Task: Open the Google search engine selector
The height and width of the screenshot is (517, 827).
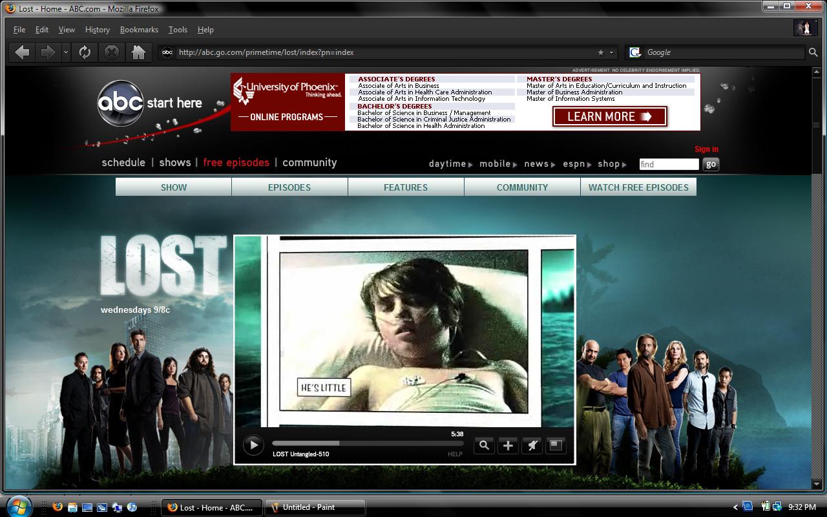Action: pos(636,52)
